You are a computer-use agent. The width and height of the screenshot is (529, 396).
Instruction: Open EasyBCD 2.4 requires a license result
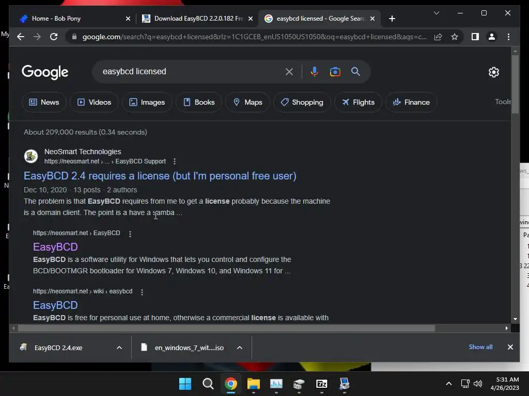tap(160, 176)
